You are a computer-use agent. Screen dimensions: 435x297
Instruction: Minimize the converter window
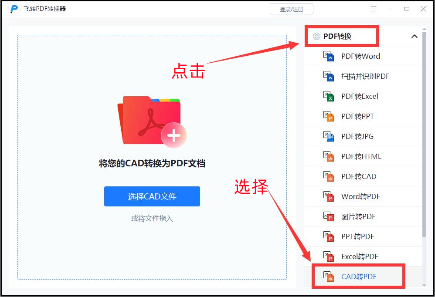click(391, 9)
